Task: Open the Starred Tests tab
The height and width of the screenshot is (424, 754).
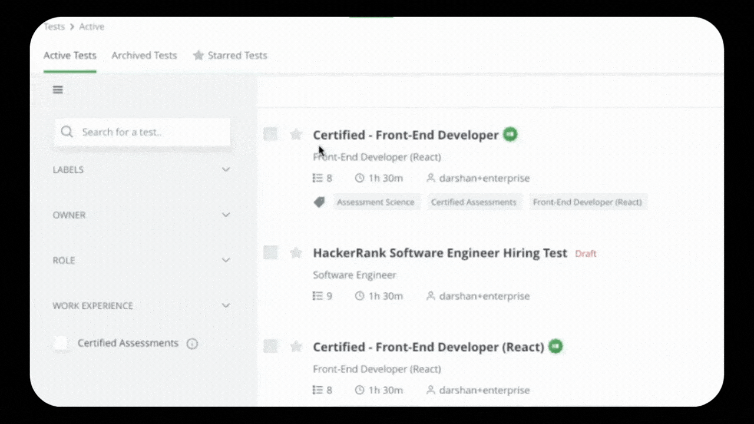Action: click(230, 55)
